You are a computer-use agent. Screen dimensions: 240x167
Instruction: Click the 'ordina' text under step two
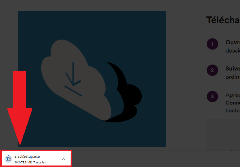point(232,77)
